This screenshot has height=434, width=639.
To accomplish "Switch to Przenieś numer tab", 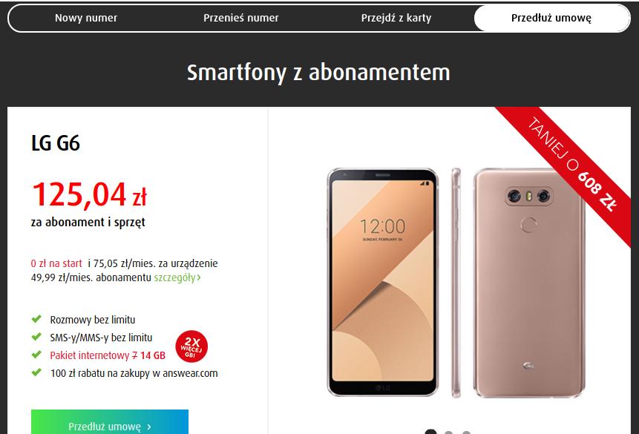I will tap(241, 18).
